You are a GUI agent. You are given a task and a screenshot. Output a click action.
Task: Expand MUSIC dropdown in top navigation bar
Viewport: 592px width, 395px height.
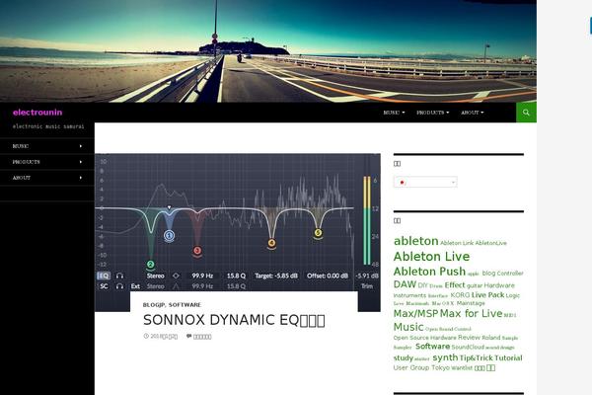[x=394, y=113]
